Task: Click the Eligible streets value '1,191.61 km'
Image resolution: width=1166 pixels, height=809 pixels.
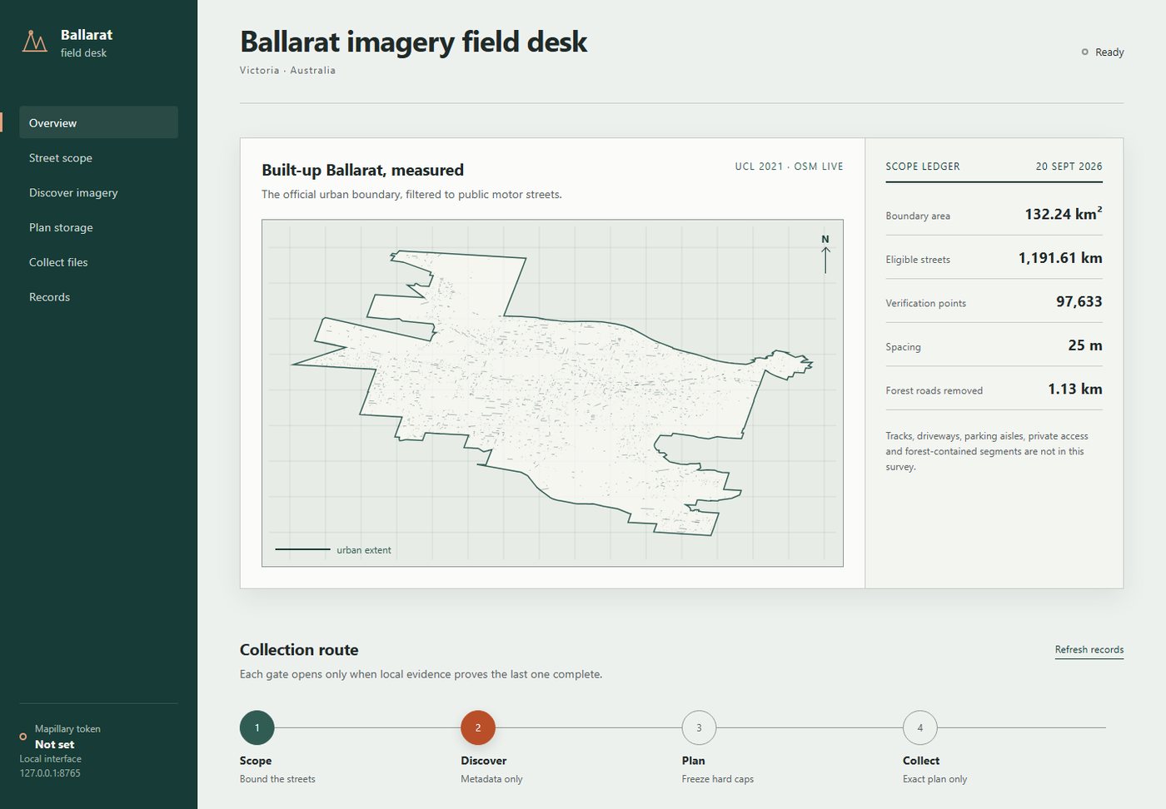Action: click(1060, 258)
